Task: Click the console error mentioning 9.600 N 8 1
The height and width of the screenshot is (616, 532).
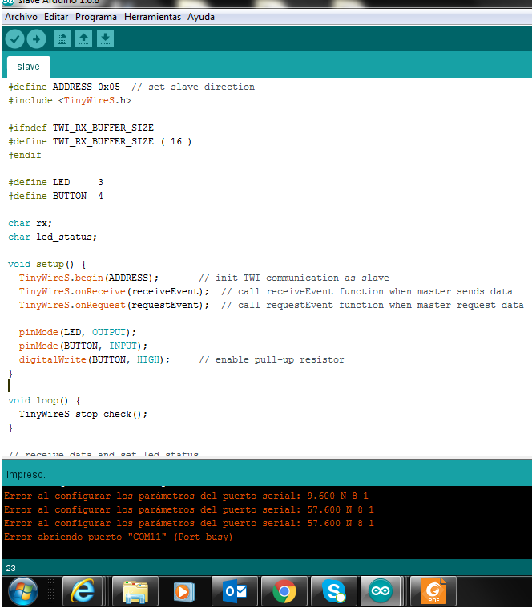Action: [x=187, y=496]
